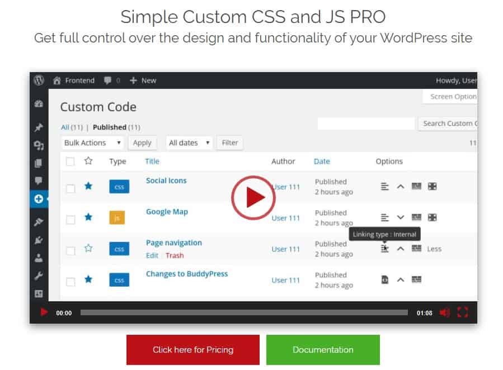Screen dimensions: 503x370
Task: Click the linking type icon in Social Icons row
Action: pos(384,187)
